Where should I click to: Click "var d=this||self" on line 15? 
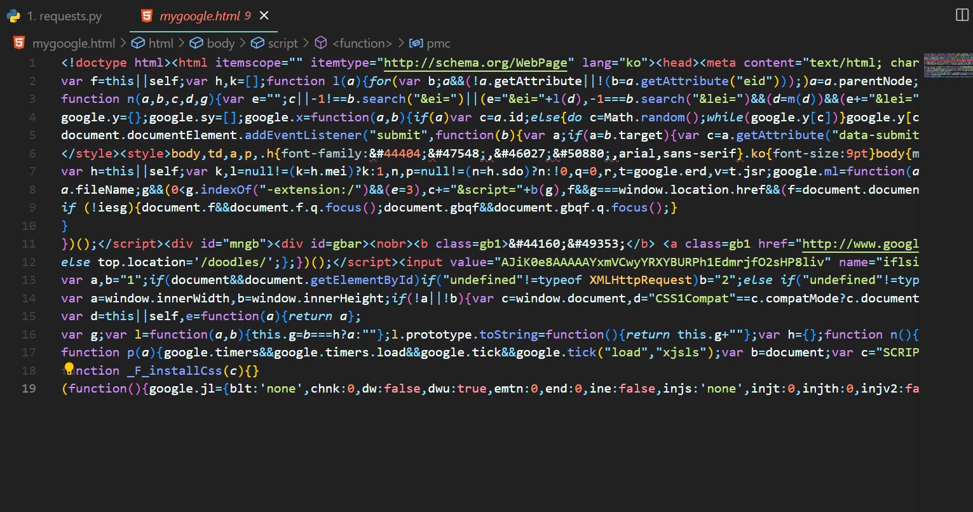[119, 316]
